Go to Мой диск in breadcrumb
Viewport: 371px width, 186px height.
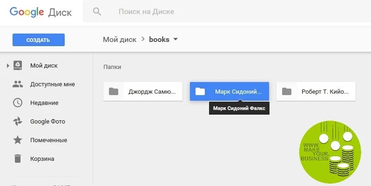[x=120, y=39]
